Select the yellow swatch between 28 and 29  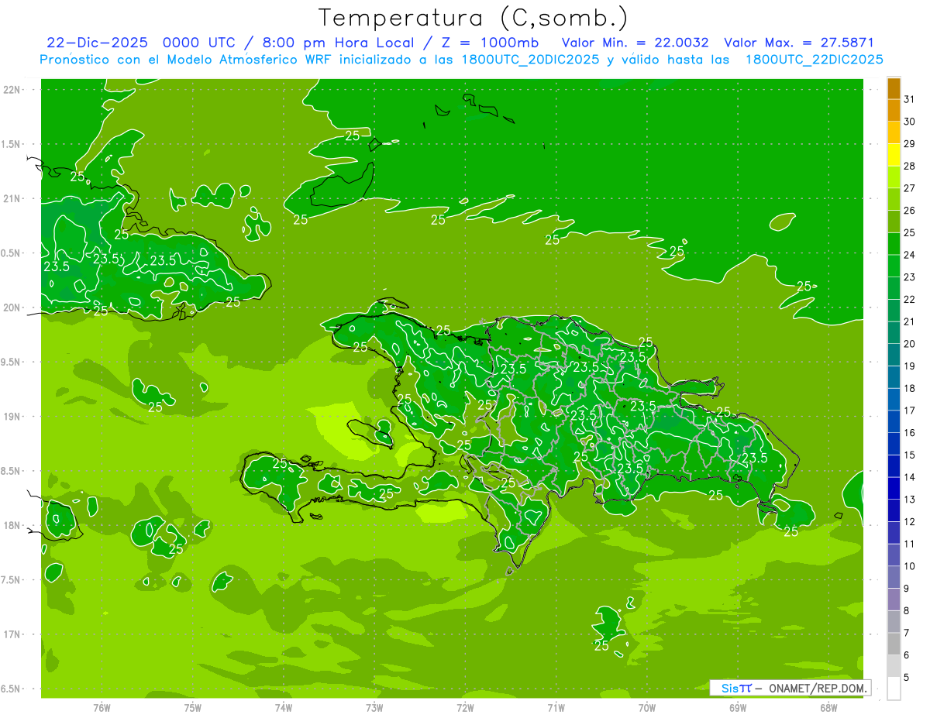coord(894,154)
